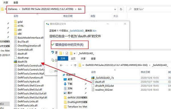Open the quick access toolbar customize dropdown

click(74, 53)
